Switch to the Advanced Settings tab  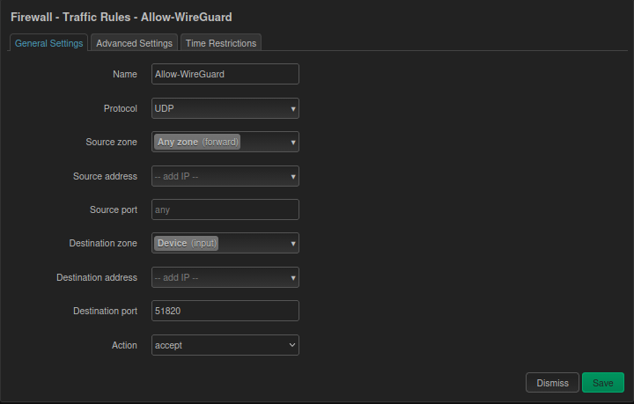tap(134, 43)
